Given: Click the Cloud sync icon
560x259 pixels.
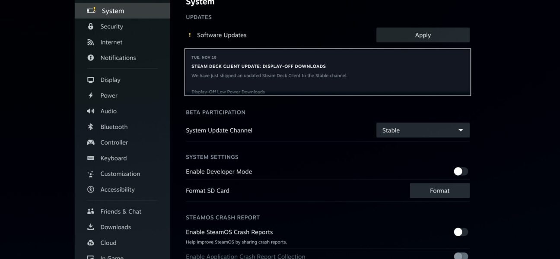Looking at the screenshot, I should pos(90,243).
